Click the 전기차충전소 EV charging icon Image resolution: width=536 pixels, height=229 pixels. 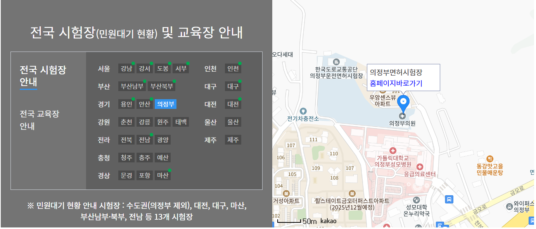pos(303,111)
